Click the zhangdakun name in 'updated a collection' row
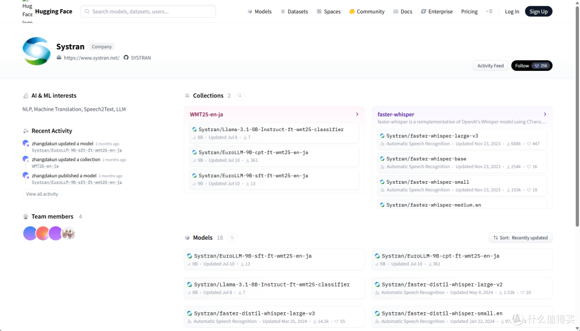The image size is (580, 331). [x=45, y=160]
